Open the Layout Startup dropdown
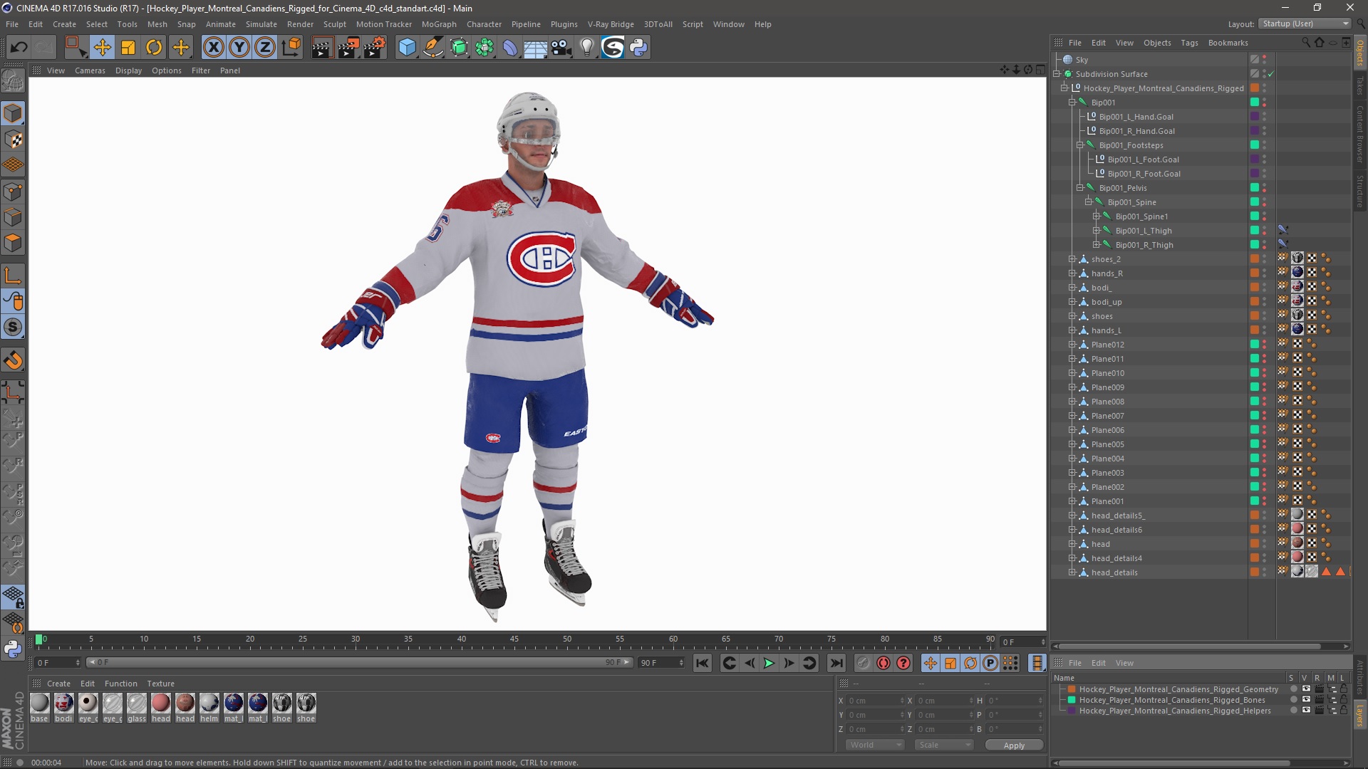Image resolution: width=1368 pixels, height=769 pixels. coord(1305,23)
